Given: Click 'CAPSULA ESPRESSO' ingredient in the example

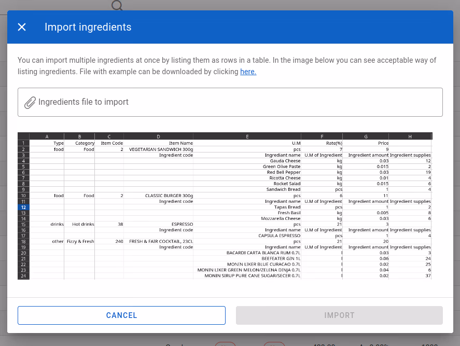Looking at the screenshot, I should coord(280,236).
